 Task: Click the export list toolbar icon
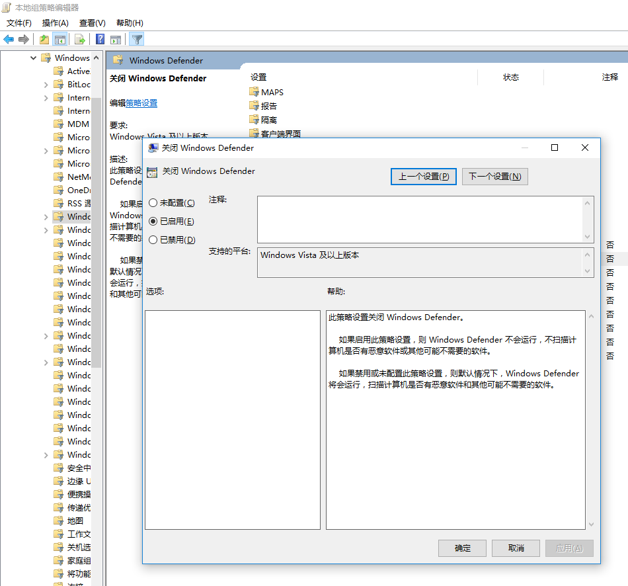(79, 40)
